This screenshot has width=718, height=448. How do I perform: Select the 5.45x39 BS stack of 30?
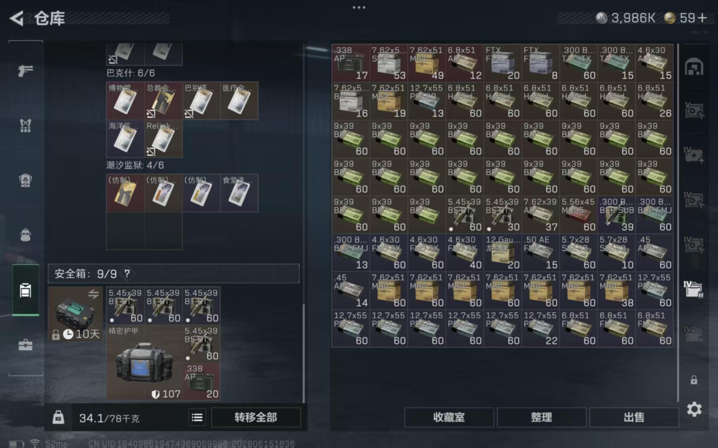503,214
